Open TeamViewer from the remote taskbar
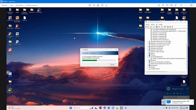 (x=121, y=108)
